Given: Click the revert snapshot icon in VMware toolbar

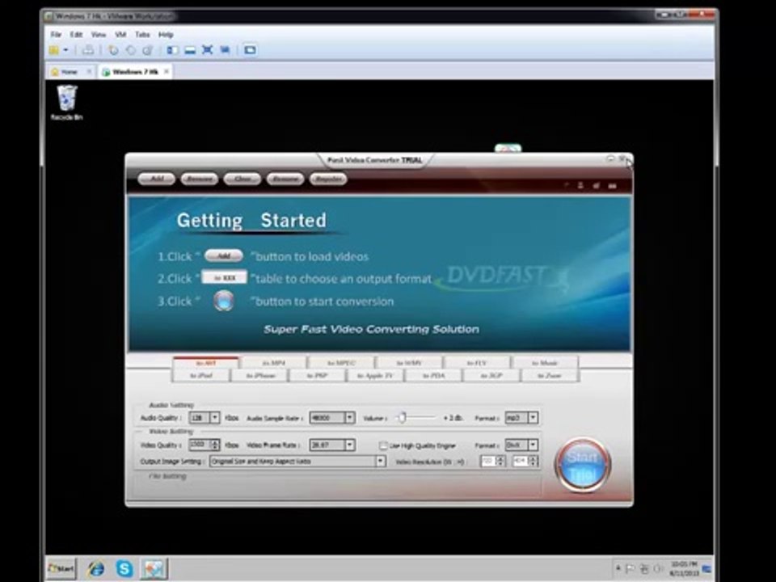Looking at the screenshot, I should [x=131, y=50].
